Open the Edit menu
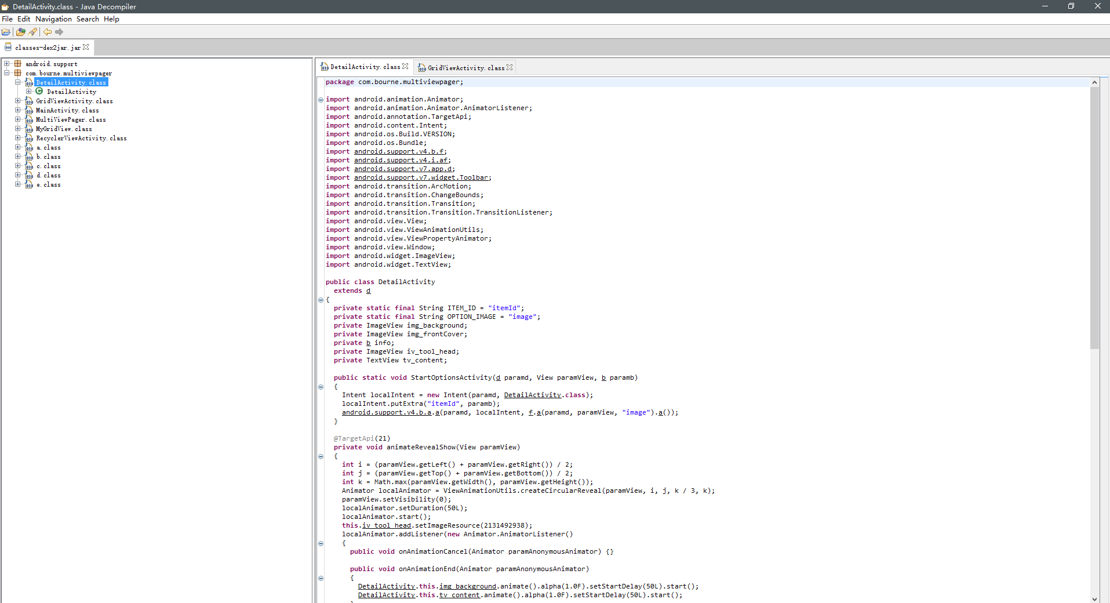The image size is (1110, 603). click(x=24, y=19)
